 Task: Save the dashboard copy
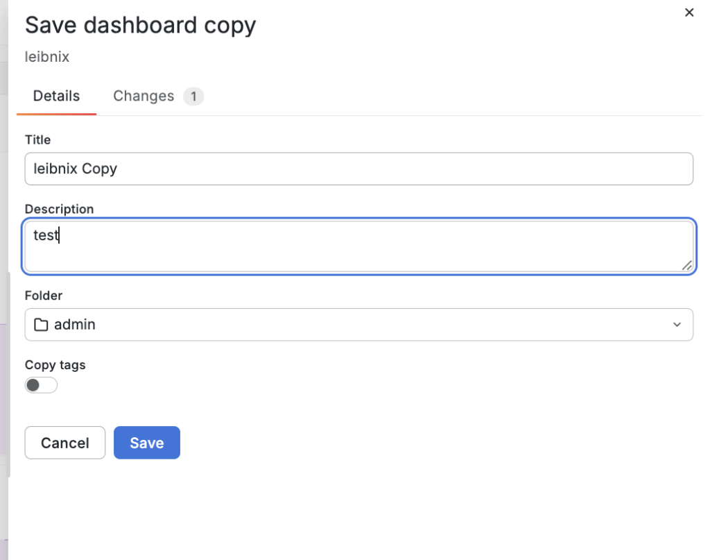click(147, 443)
